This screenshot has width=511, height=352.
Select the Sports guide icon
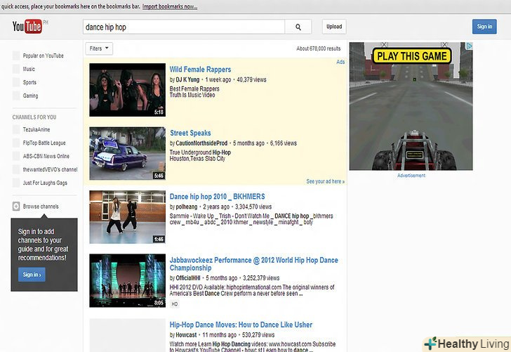point(16,82)
